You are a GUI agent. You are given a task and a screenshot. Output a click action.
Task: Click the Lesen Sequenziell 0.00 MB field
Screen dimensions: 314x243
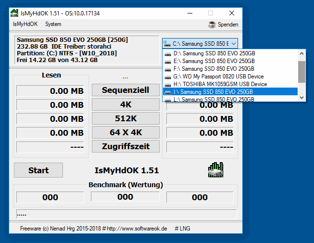50,91
